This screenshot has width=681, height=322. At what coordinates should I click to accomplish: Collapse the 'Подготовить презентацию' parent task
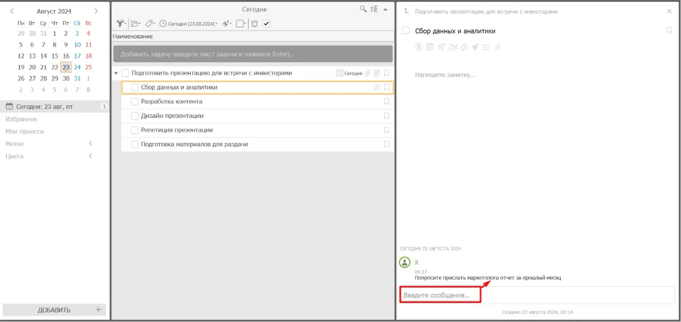(116, 73)
